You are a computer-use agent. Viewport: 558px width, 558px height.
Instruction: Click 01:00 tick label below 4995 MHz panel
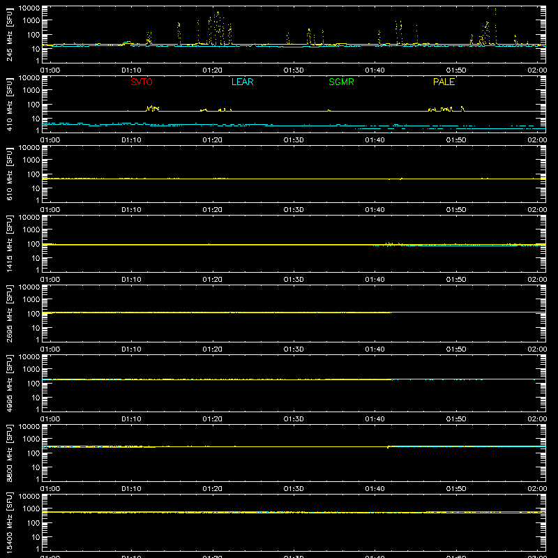pos(50,419)
